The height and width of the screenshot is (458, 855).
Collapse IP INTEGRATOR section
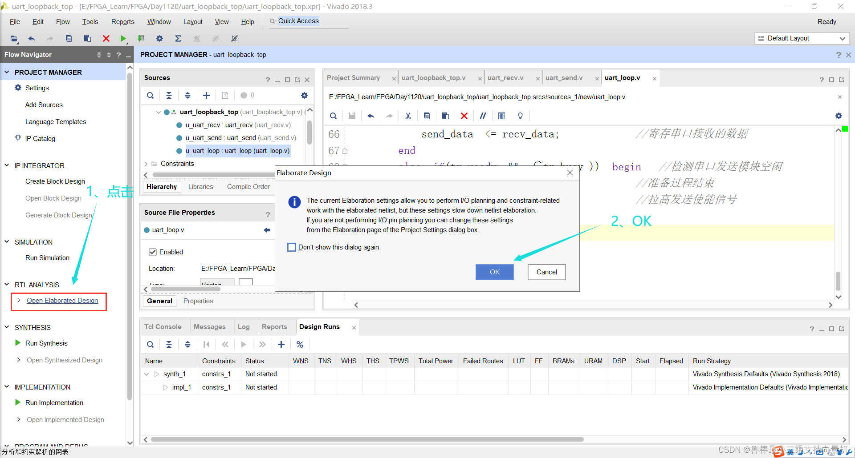pos(7,165)
